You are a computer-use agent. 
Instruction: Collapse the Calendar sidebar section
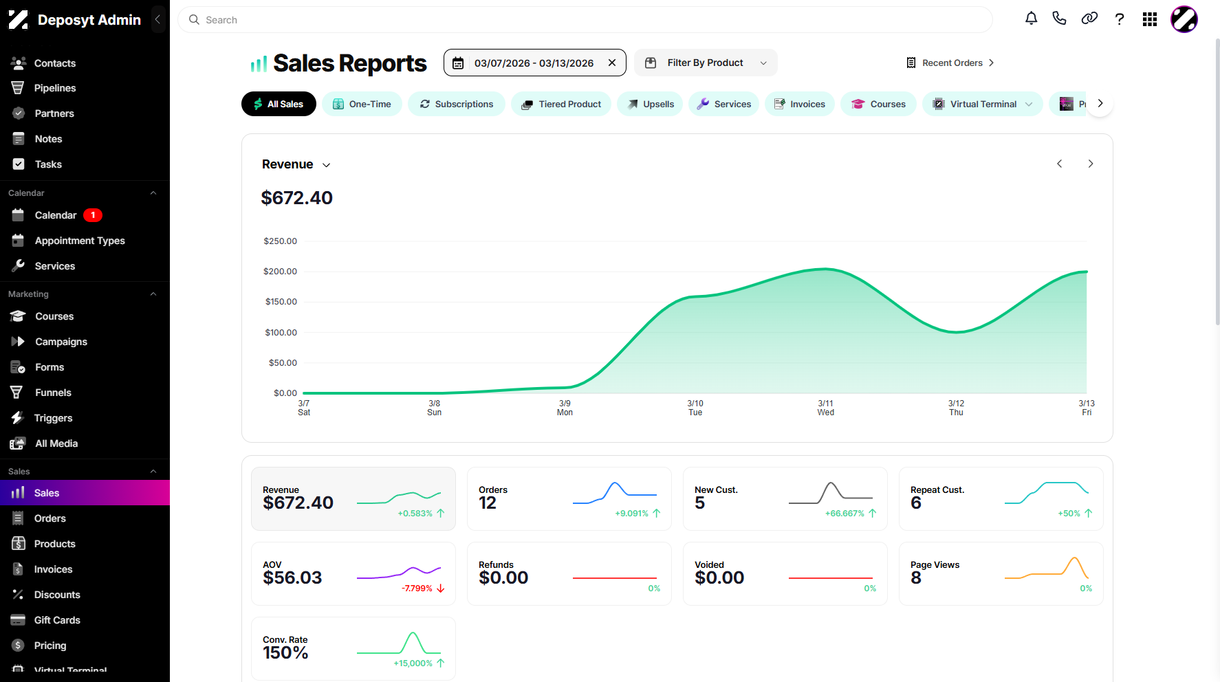click(153, 193)
